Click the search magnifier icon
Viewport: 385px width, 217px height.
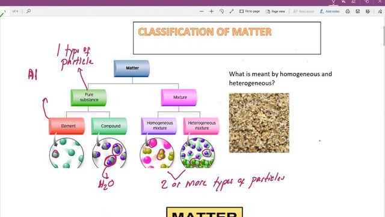pos(28,11)
